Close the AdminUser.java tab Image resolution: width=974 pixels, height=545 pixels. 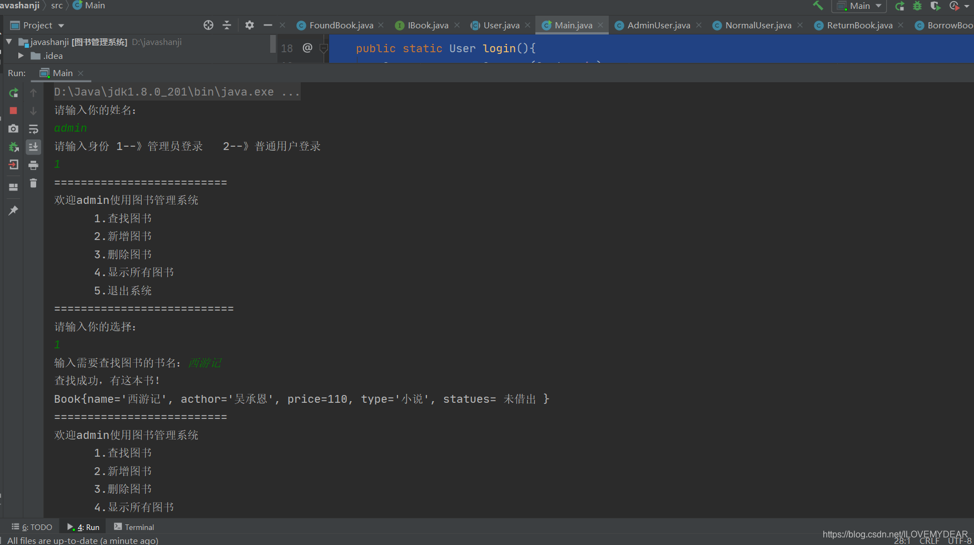pyautogui.click(x=699, y=25)
